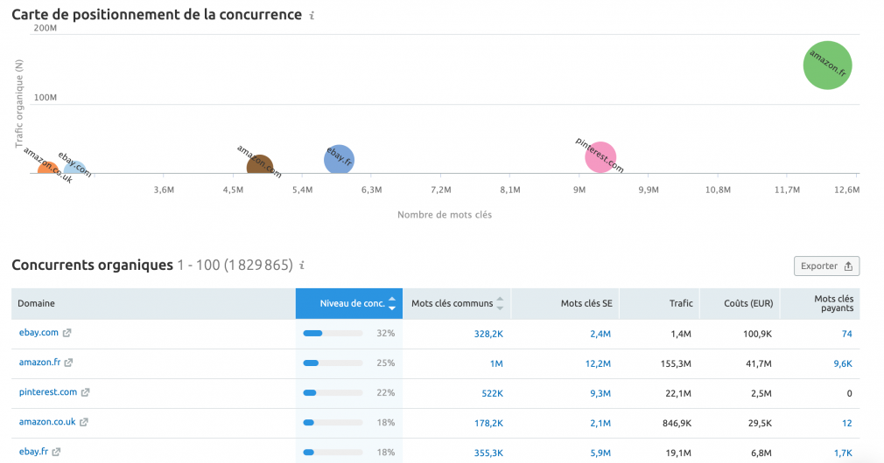Click the 846,9K traffic value for amazon.co.uk
884x463 pixels.
pos(677,423)
